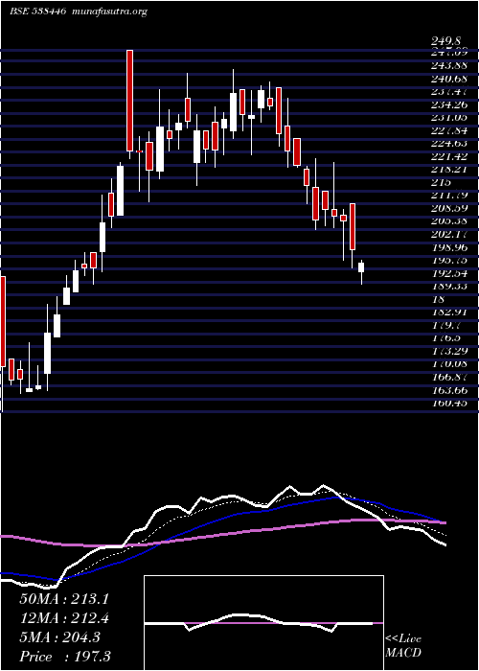Select the 208.59 price axis label
479x671 pixels.
tap(449, 209)
